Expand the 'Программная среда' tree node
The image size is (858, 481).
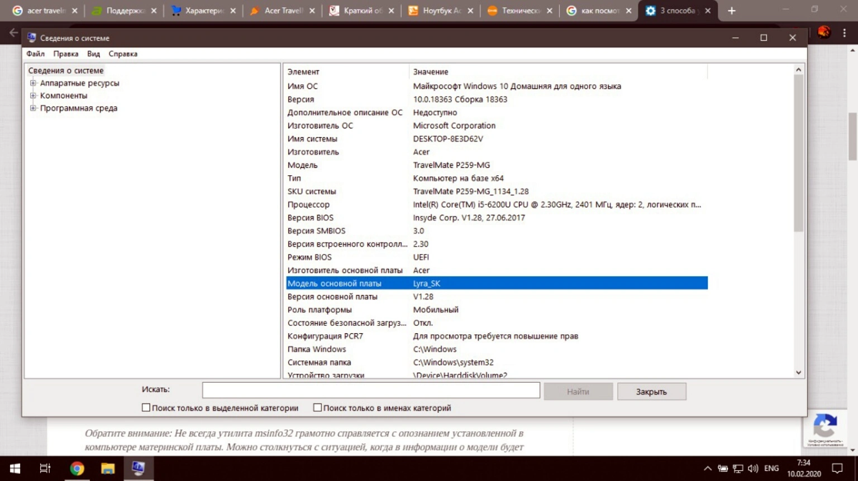[33, 108]
